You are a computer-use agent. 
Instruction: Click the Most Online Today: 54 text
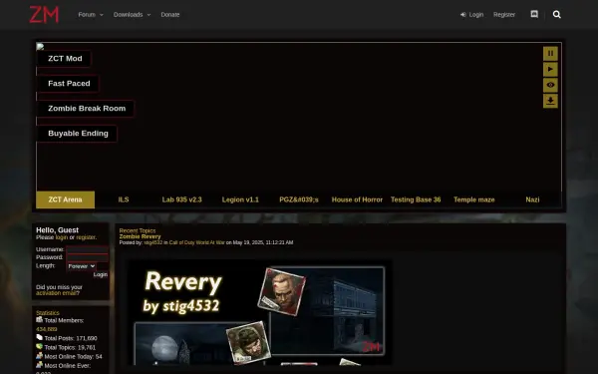click(x=73, y=356)
